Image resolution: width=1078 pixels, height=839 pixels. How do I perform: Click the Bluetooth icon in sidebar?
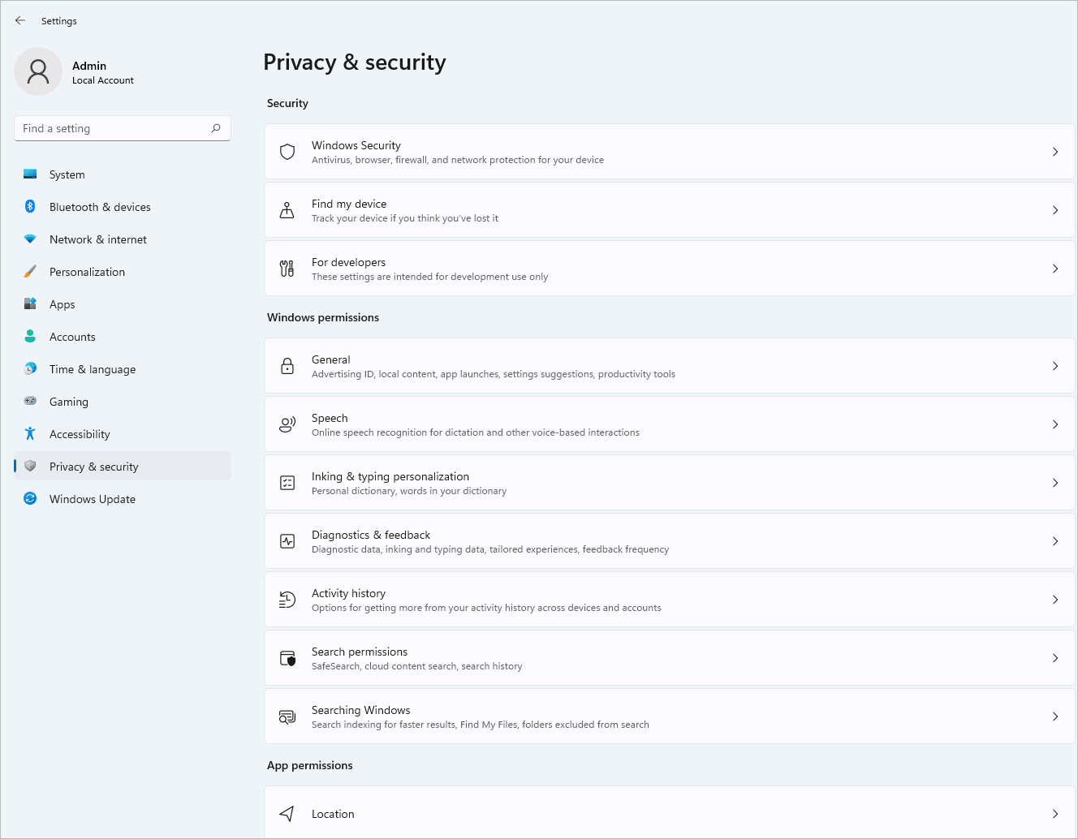pyautogui.click(x=30, y=207)
